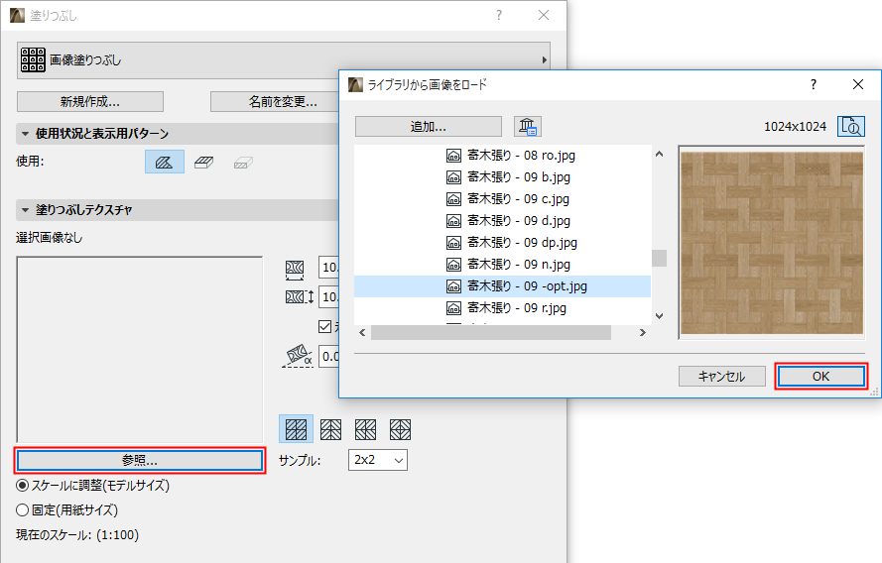Click the texture width input field
The height and width of the screenshot is (563, 882).
(329, 268)
